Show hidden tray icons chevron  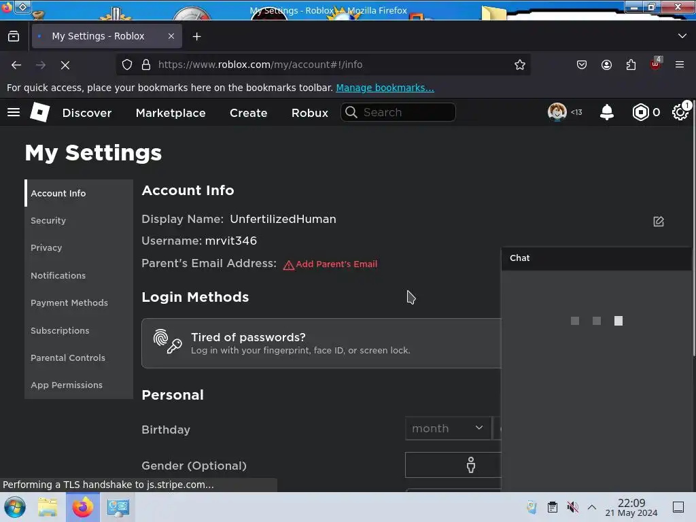[x=592, y=507]
